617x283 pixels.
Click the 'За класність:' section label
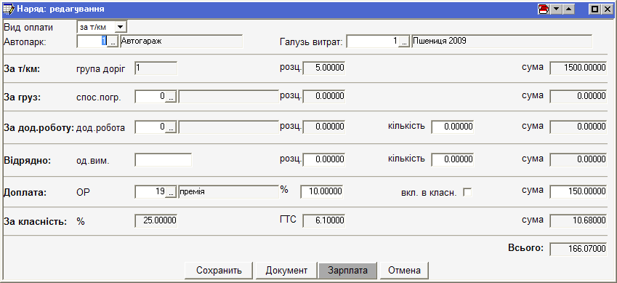[35, 222]
